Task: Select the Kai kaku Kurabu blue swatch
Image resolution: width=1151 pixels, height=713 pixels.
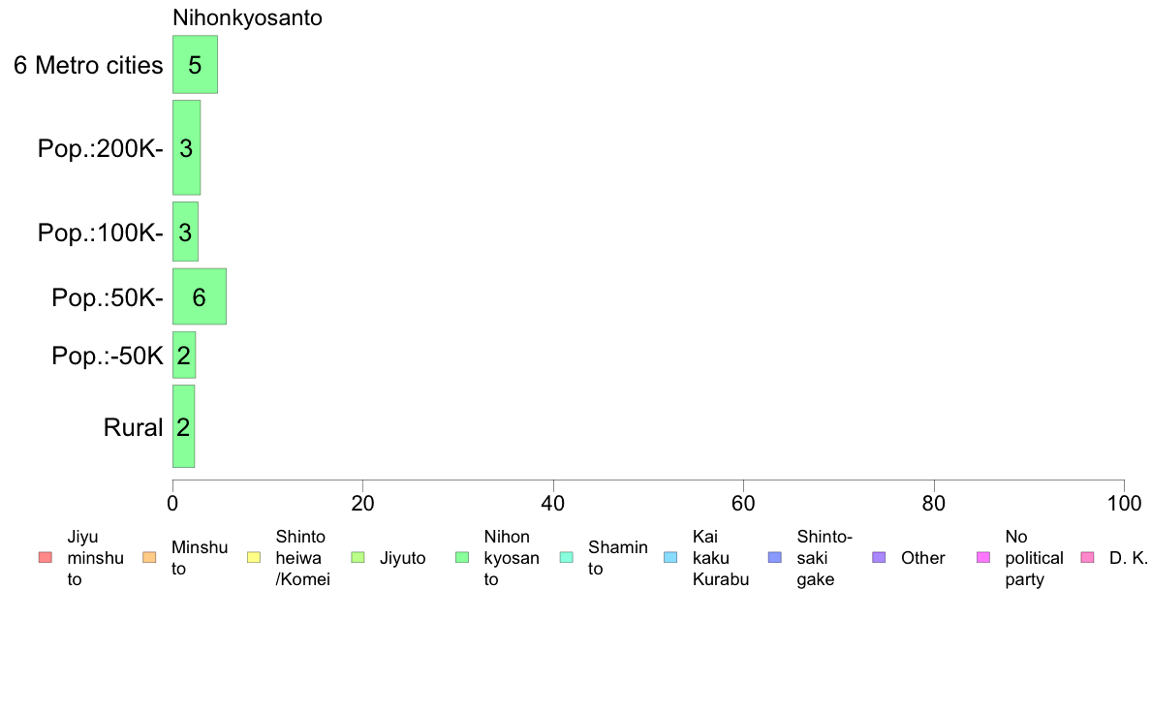Action: [x=670, y=557]
